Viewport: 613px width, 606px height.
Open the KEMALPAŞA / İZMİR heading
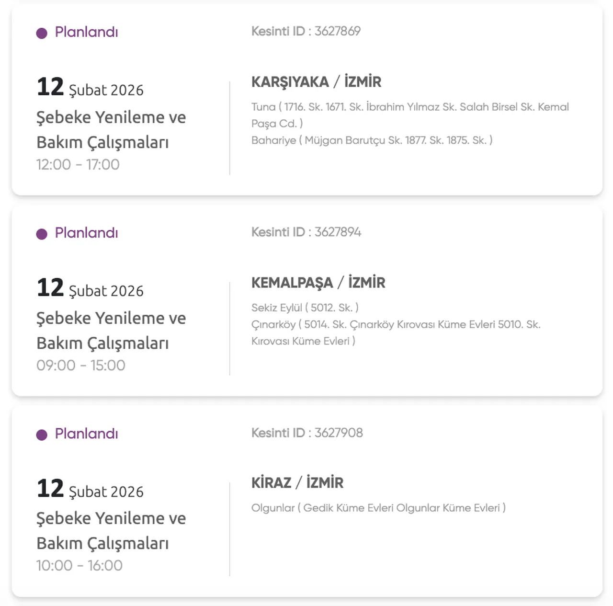coord(318,283)
